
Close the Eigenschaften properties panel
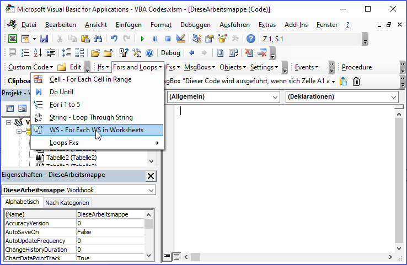click(x=151, y=176)
